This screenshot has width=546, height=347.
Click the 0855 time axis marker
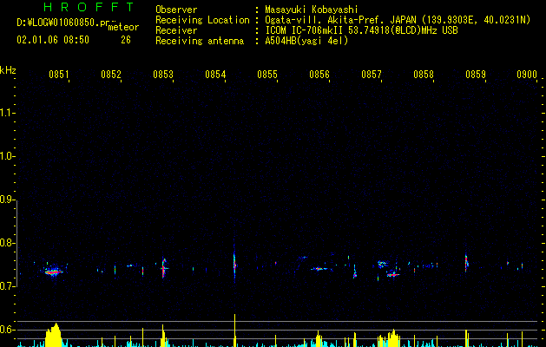(267, 75)
